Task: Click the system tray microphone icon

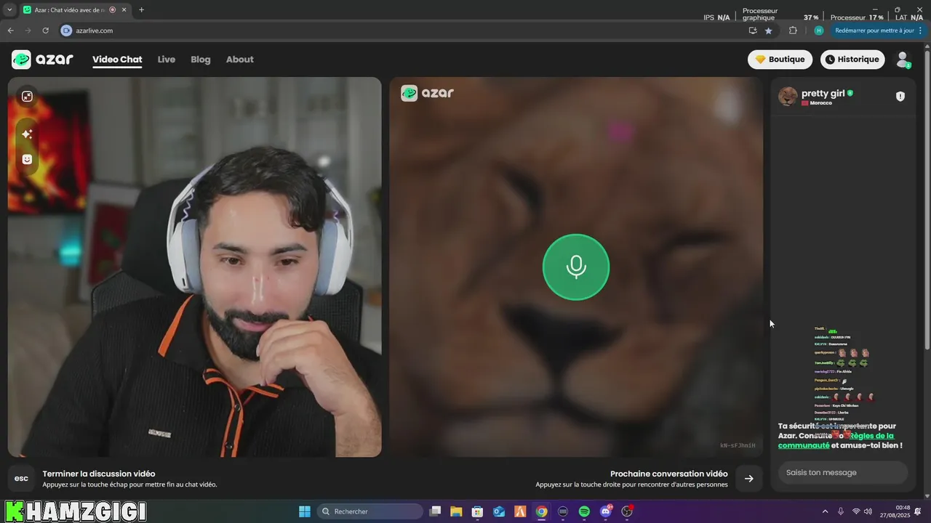Action: [x=841, y=511]
